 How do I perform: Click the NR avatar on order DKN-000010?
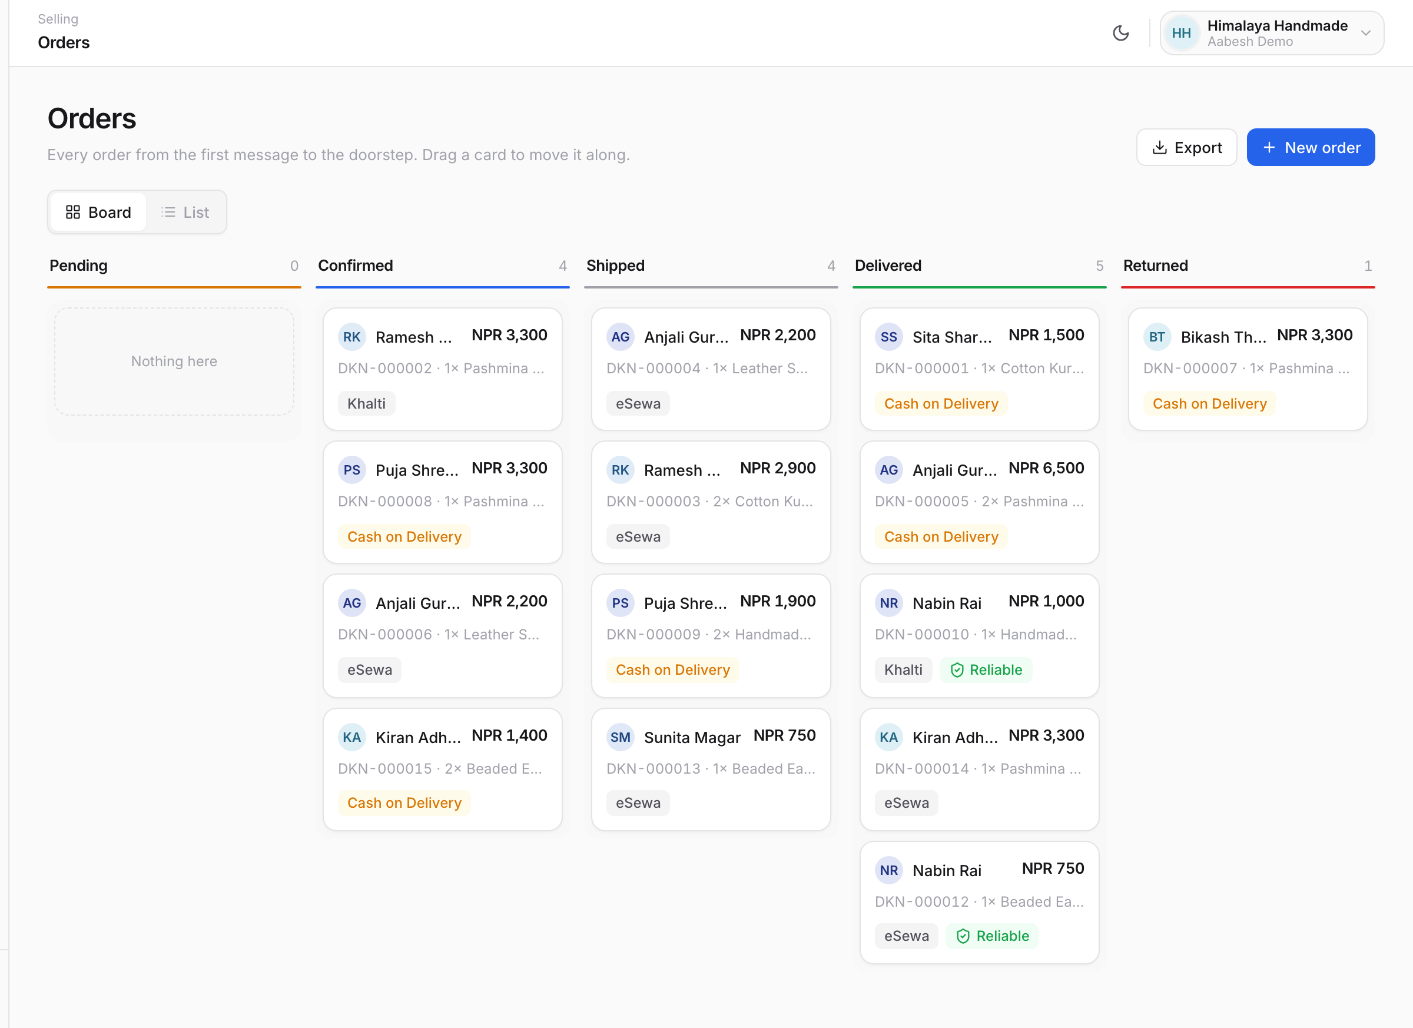[888, 603]
